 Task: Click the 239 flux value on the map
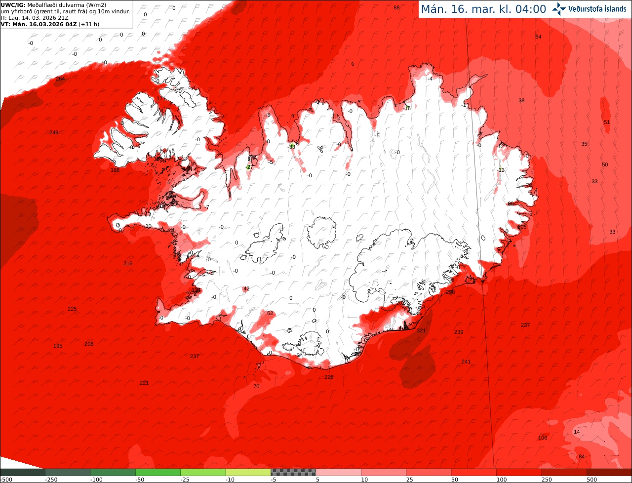pyautogui.click(x=459, y=332)
